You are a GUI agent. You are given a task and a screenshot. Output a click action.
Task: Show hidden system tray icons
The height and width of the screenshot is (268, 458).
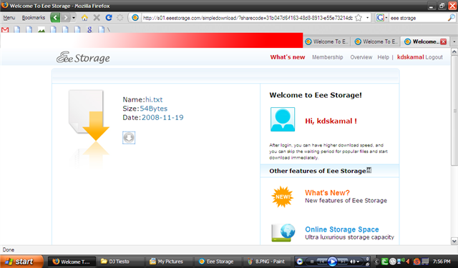pos(376,262)
